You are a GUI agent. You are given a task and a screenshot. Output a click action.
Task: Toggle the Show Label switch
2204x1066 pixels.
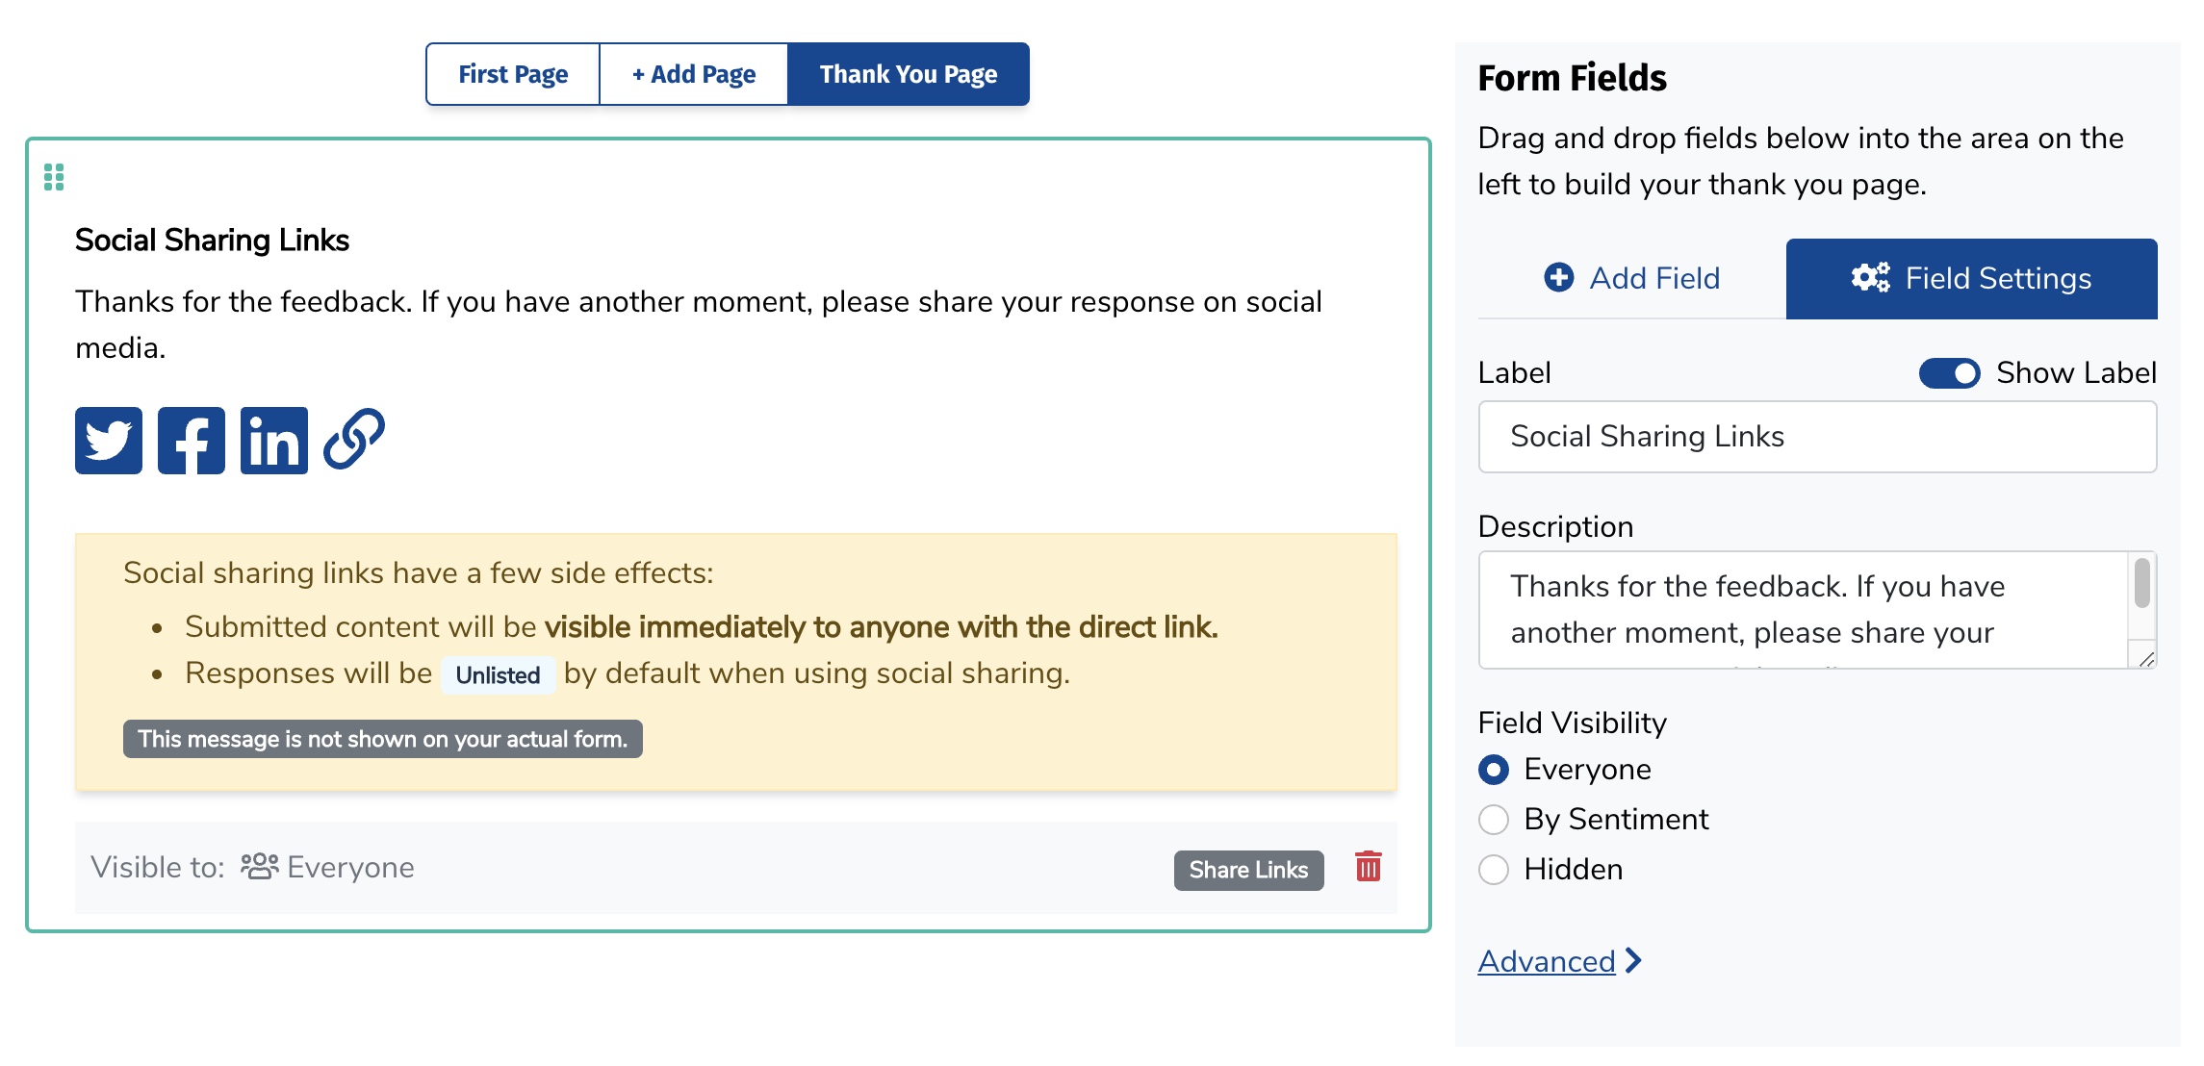click(1949, 373)
